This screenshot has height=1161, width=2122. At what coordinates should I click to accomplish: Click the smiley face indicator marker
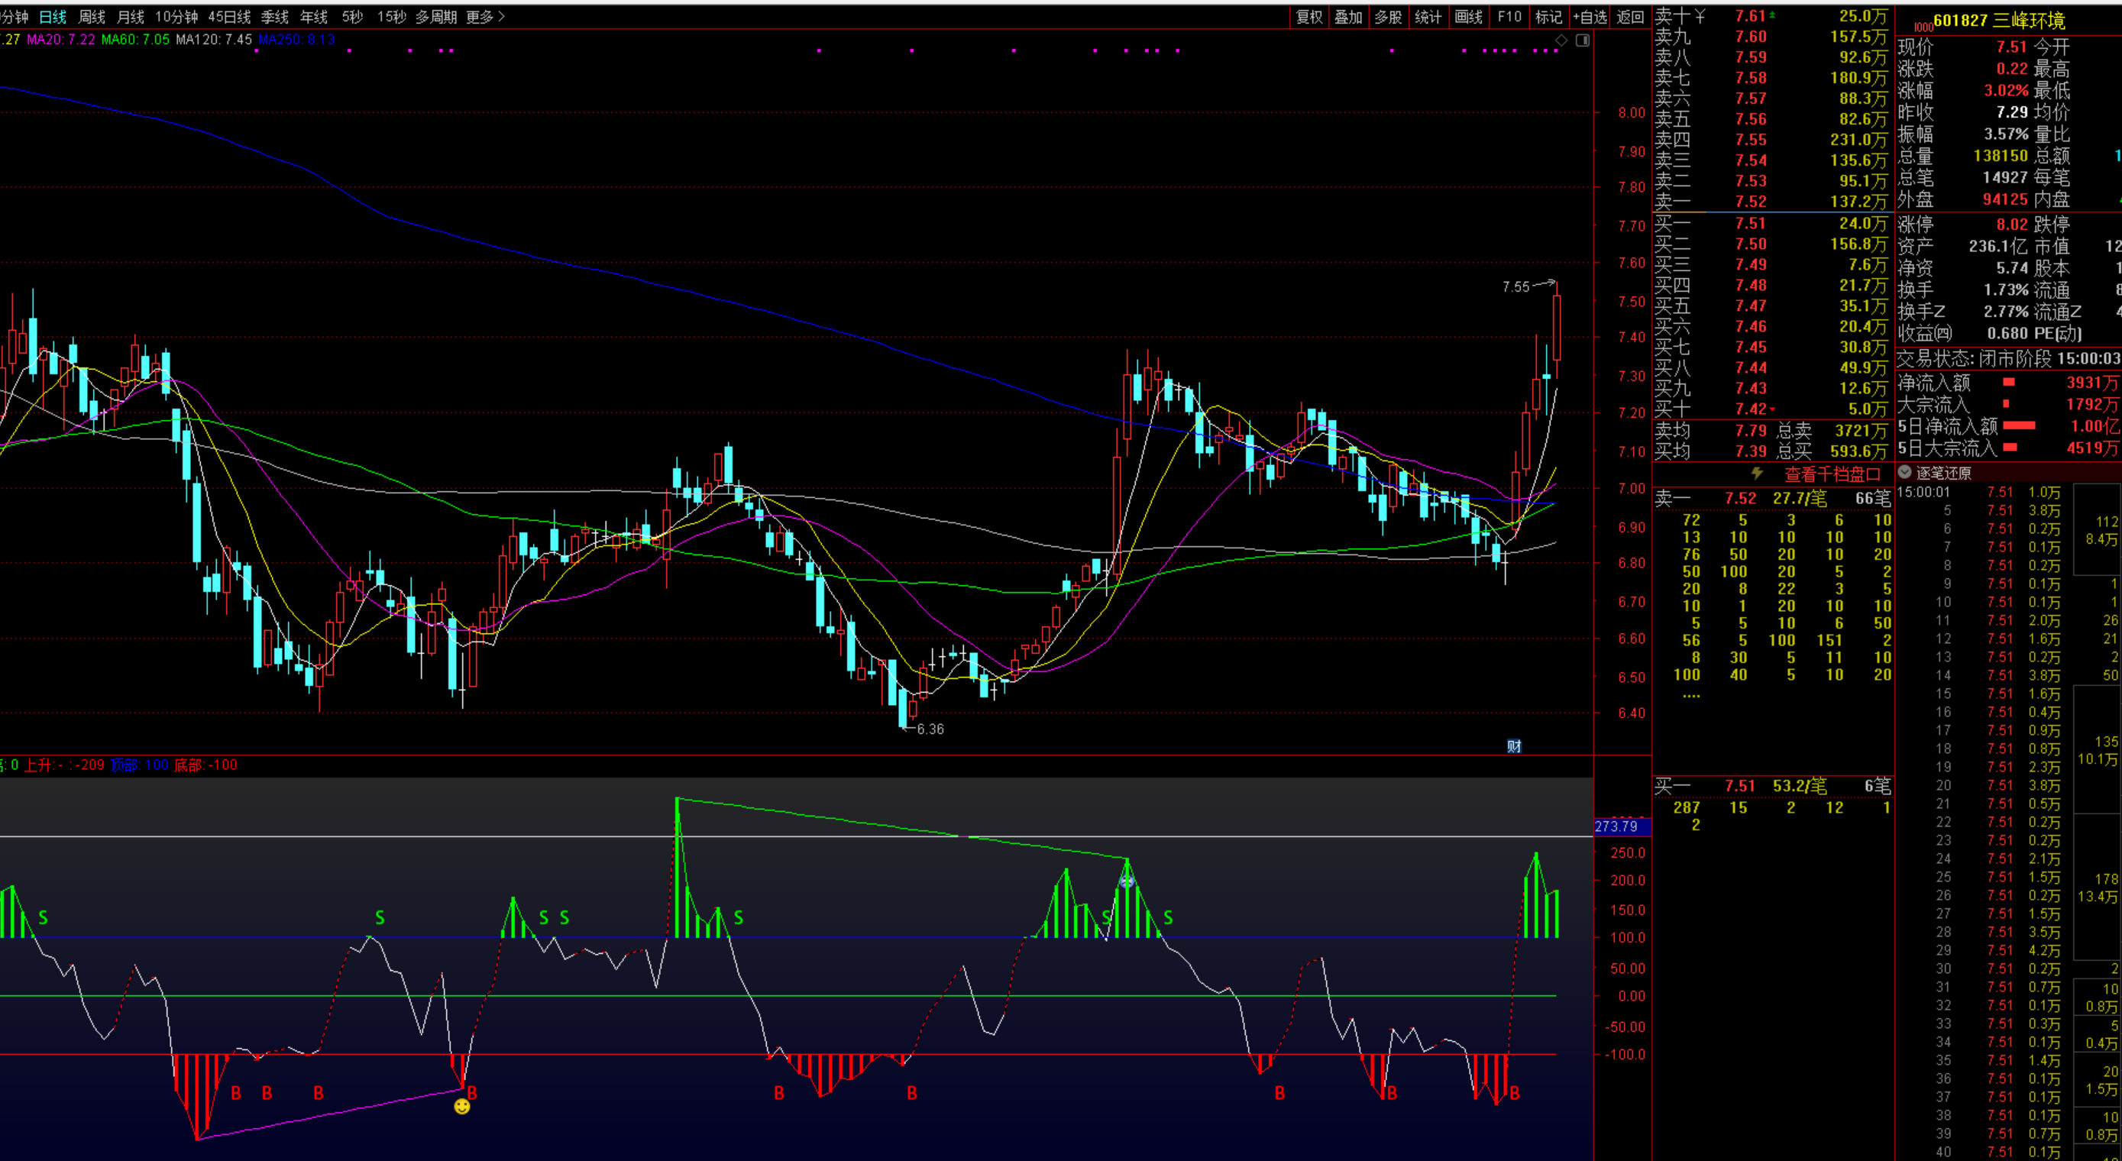(x=462, y=1106)
